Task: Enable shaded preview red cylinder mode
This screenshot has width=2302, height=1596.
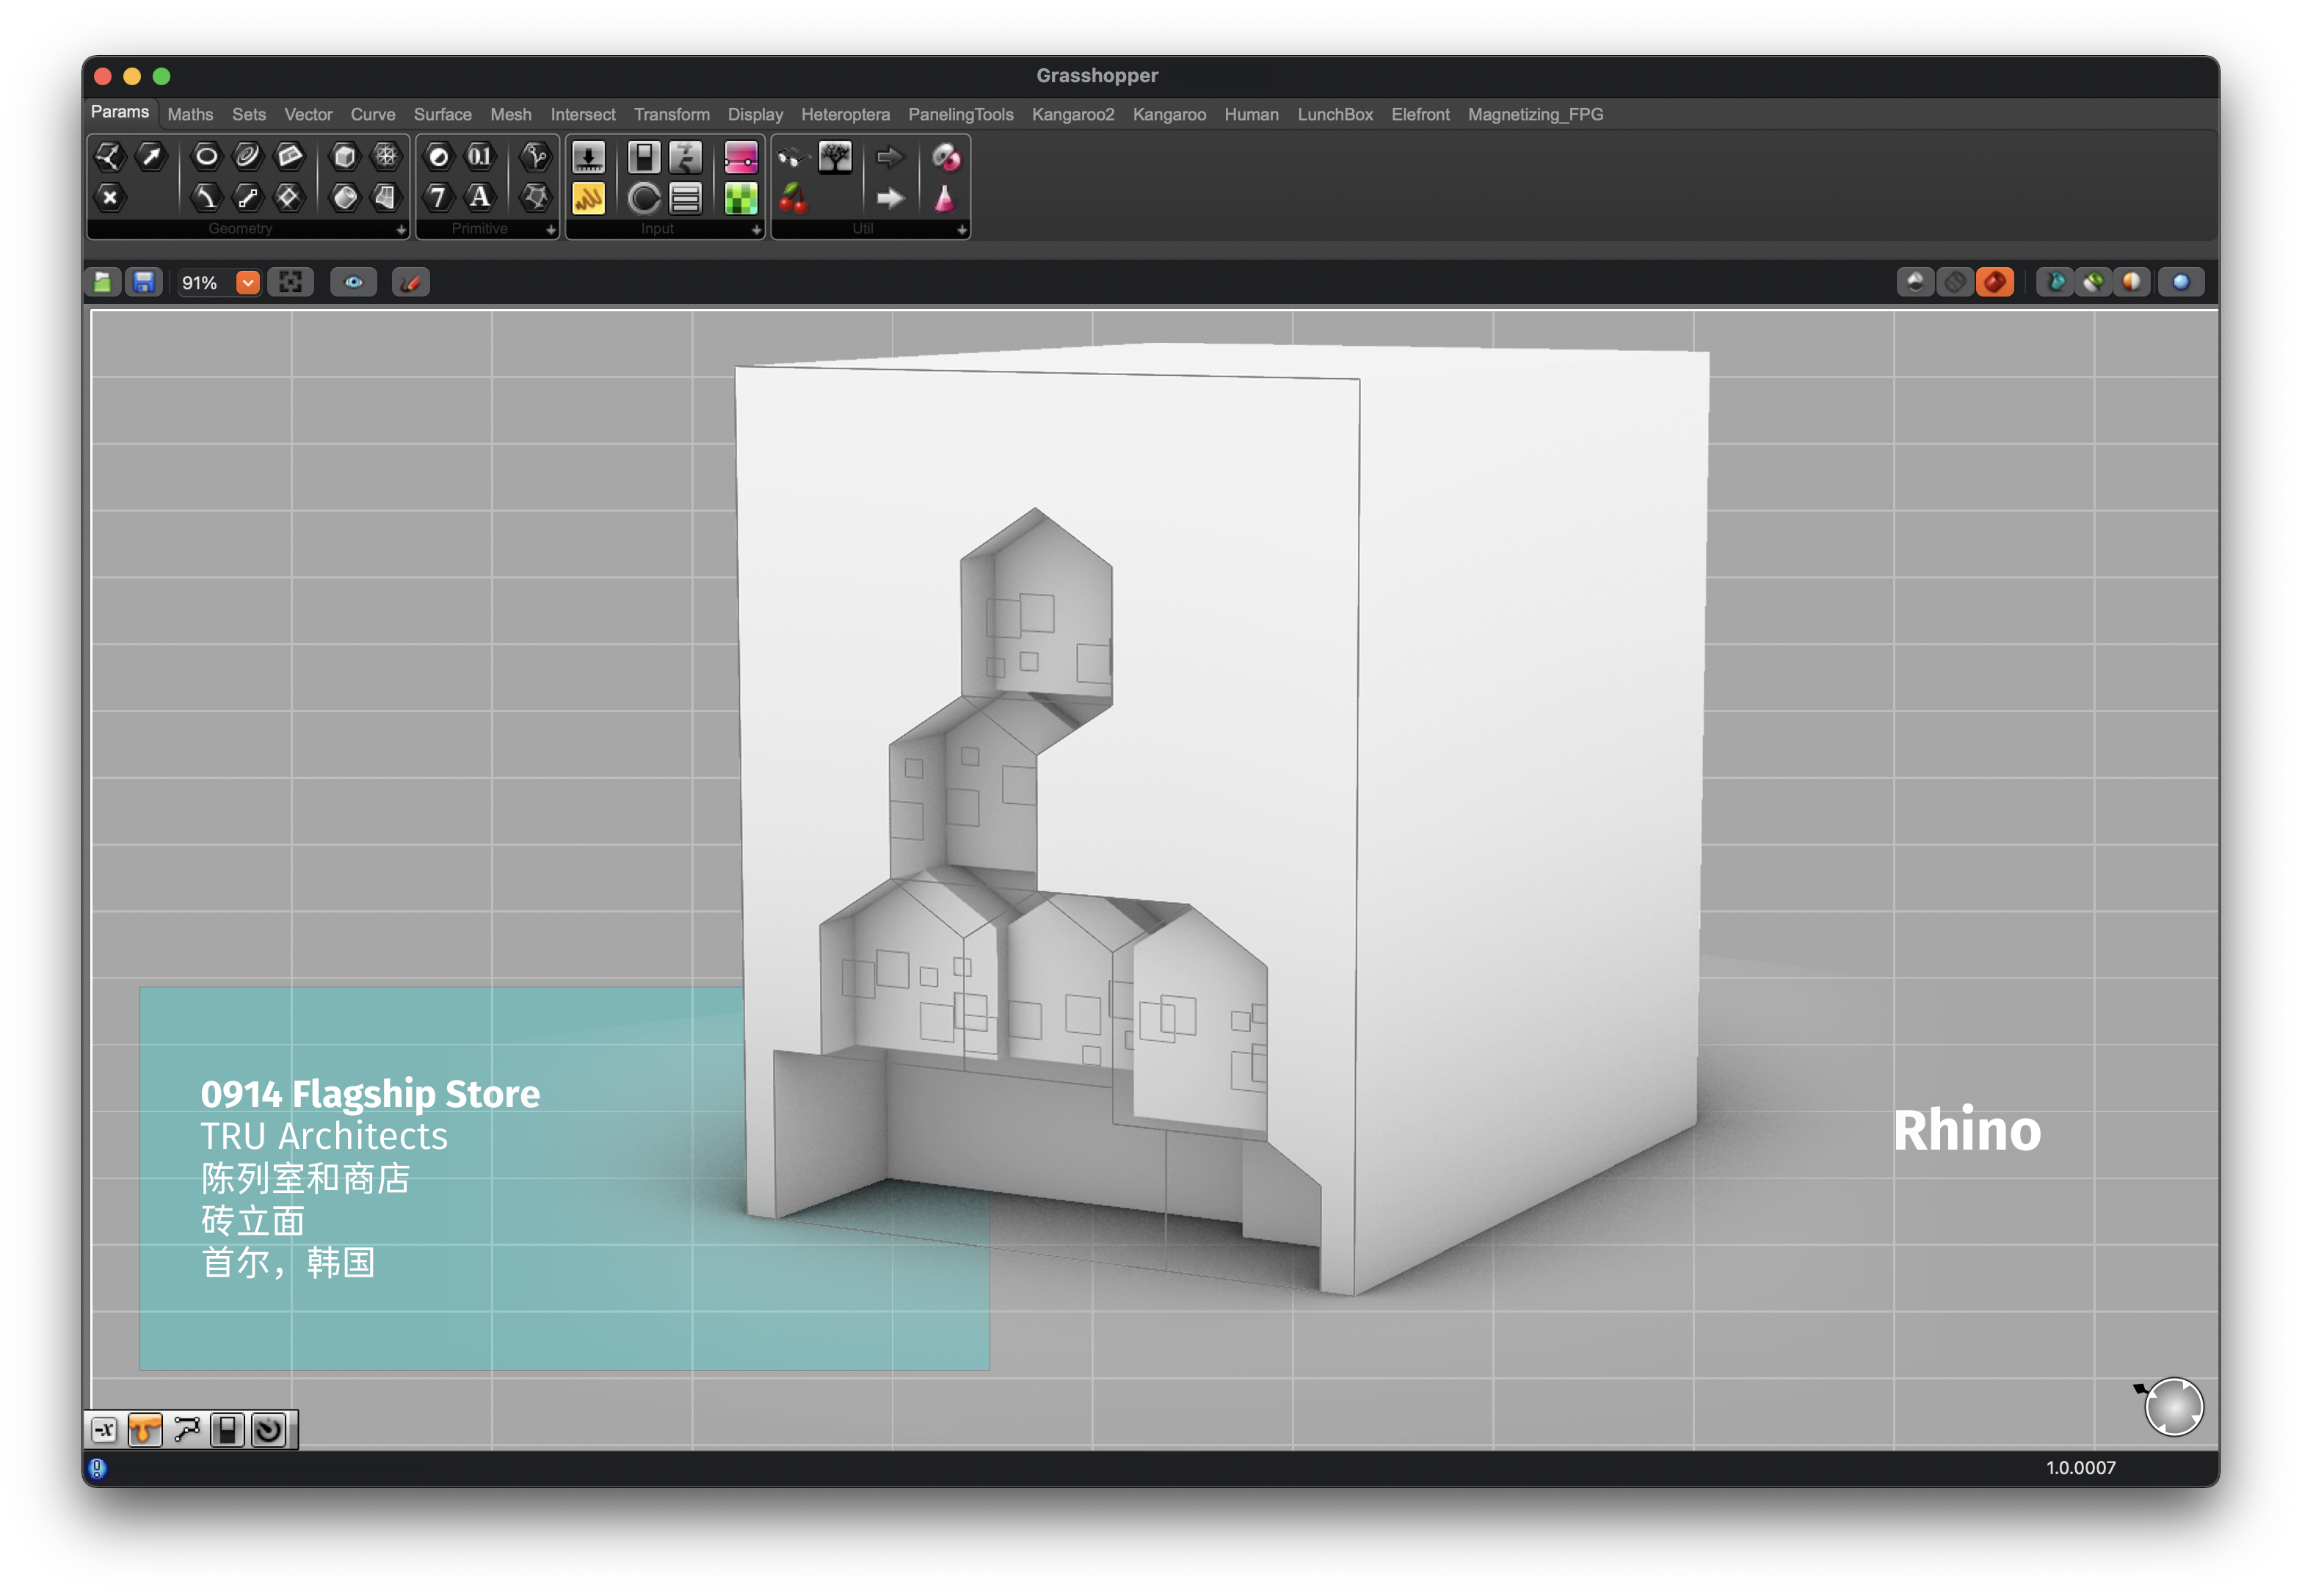Action: [1995, 283]
